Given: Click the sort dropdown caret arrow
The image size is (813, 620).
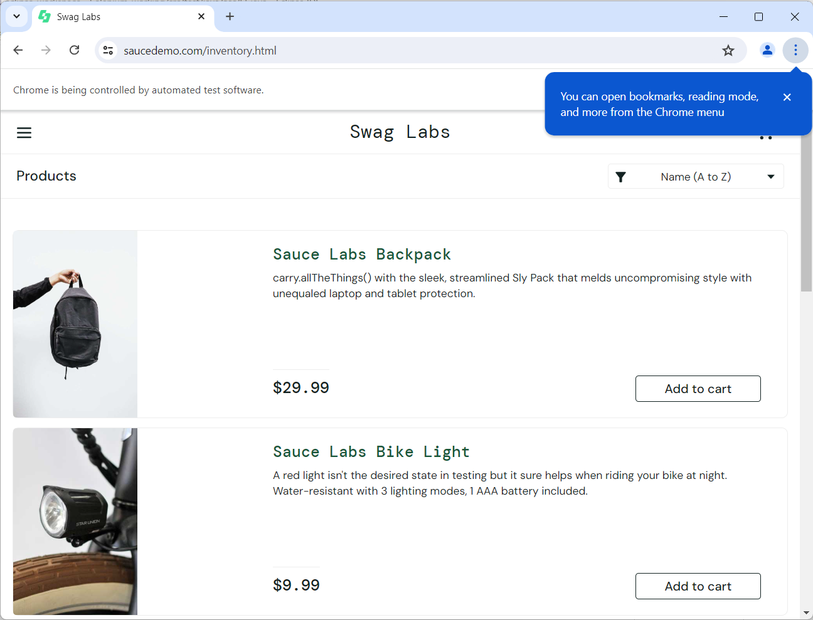Looking at the screenshot, I should pyautogui.click(x=771, y=177).
